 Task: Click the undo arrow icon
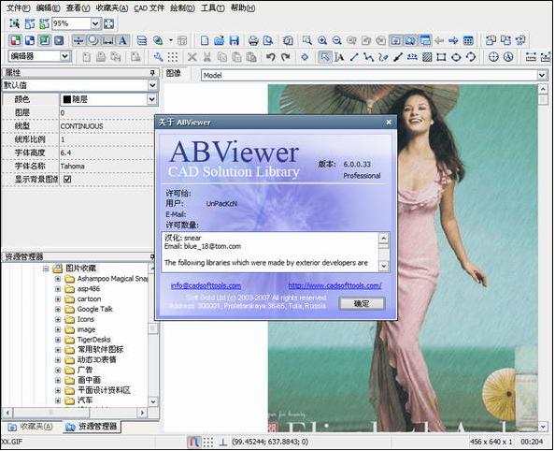point(271,57)
